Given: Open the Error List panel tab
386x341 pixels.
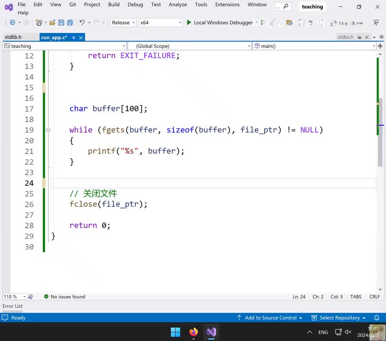Looking at the screenshot, I should 12,306.
